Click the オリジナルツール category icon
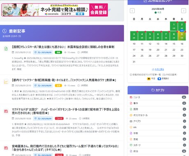189x156 pixels. point(131,115)
